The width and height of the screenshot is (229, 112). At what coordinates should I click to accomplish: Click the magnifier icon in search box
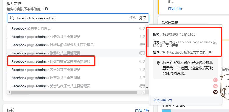tap(12, 18)
